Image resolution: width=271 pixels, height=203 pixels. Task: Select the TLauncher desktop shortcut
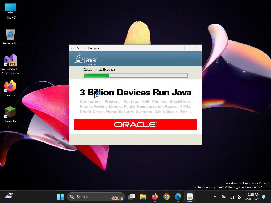tap(10, 114)
